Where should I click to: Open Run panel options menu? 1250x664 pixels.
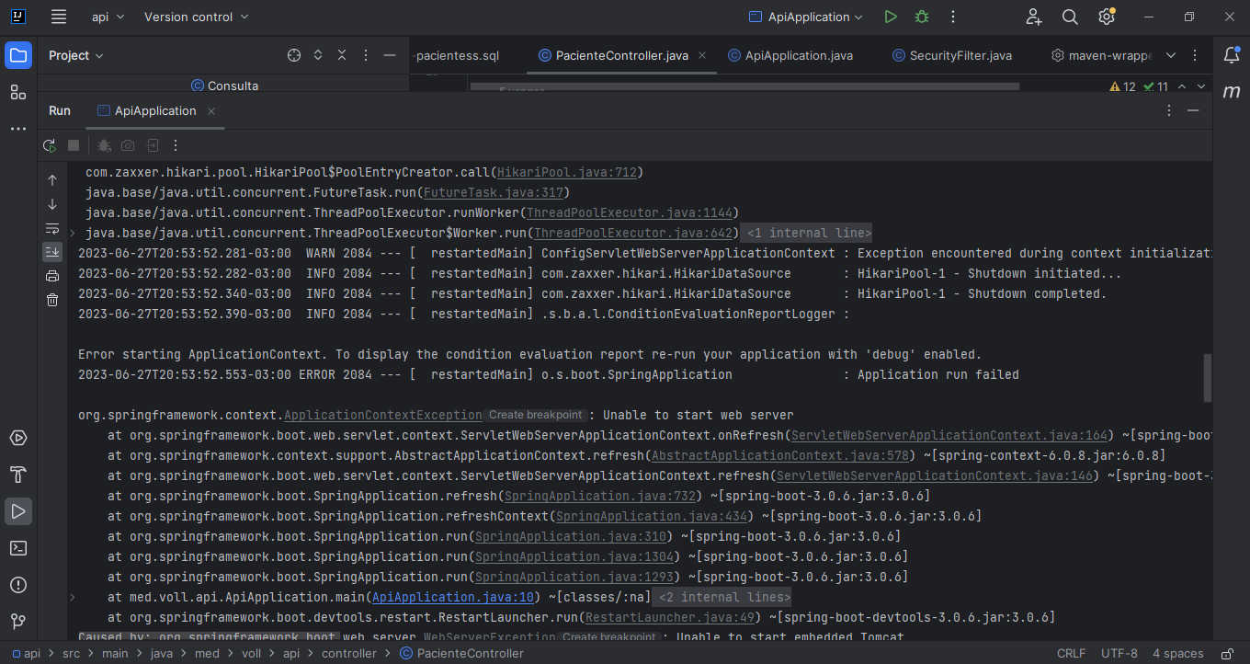point(1169,110)
